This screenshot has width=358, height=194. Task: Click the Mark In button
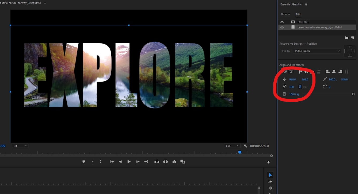pos(93,162)
